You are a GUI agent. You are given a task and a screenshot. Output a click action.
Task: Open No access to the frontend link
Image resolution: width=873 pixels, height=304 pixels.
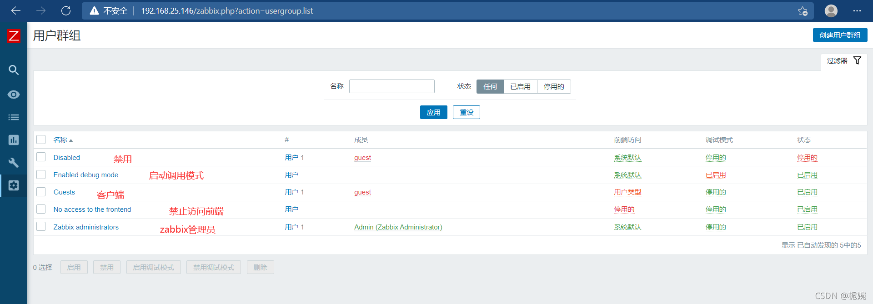point(92,209)
